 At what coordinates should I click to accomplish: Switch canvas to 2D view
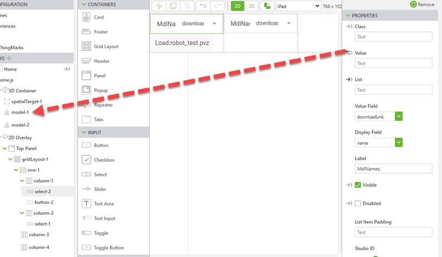(237, 6)
